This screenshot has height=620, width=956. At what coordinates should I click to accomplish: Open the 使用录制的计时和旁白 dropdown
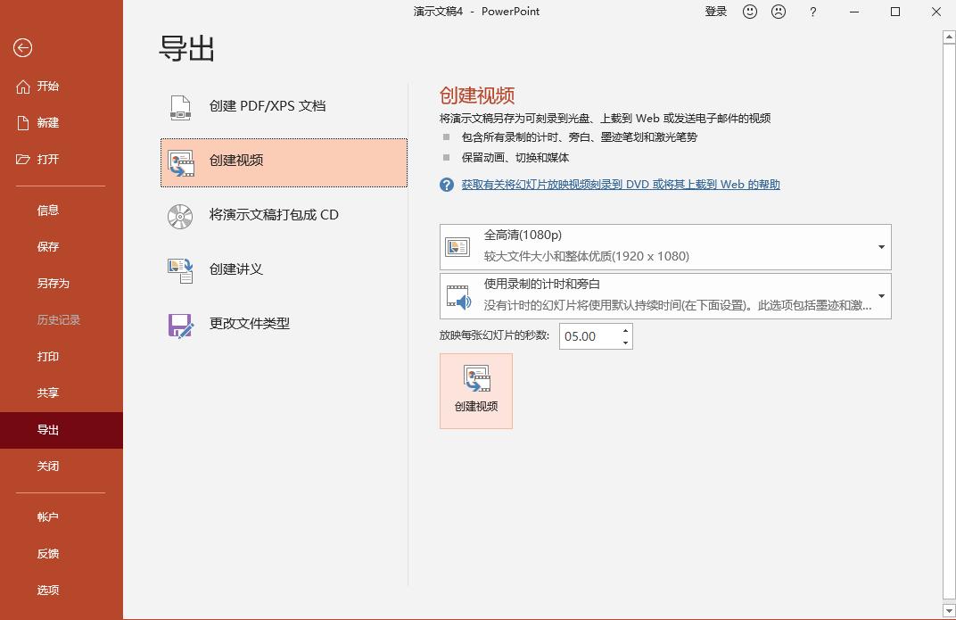coord(880,296)
